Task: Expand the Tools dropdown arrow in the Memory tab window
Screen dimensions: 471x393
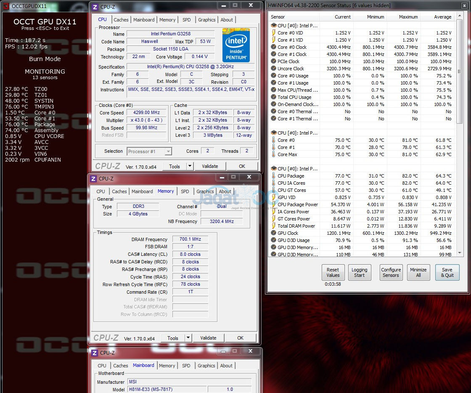Action: pyautogui.click(x=188, y=338)
